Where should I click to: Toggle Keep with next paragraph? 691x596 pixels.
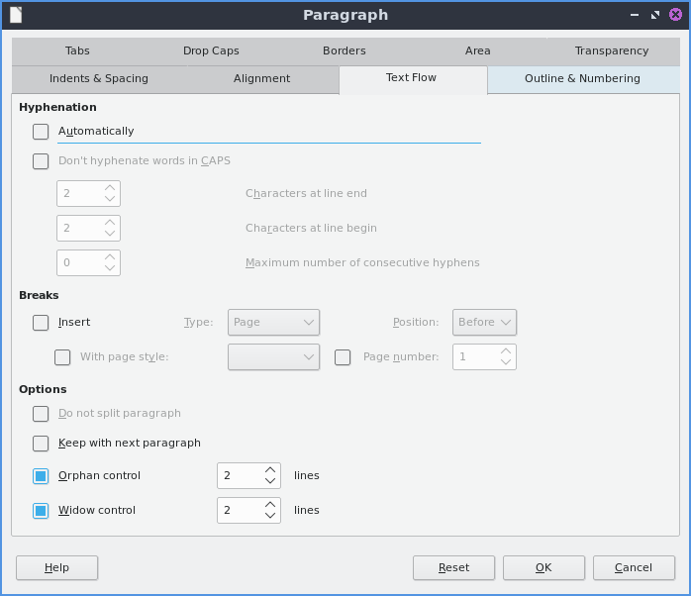pos(41,443)
